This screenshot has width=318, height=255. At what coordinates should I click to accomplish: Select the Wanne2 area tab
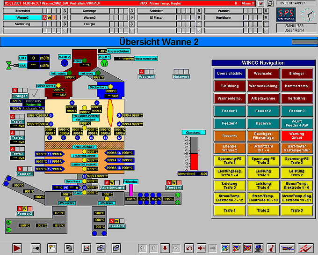[22, 17]
